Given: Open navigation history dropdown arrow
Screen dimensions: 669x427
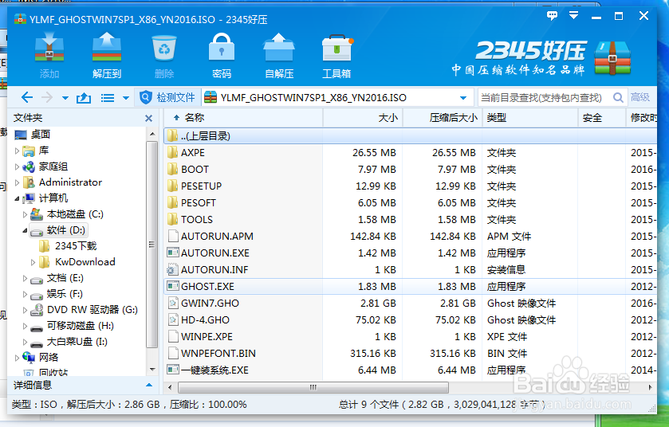Looking at the screenshot, I should [65, 98].
